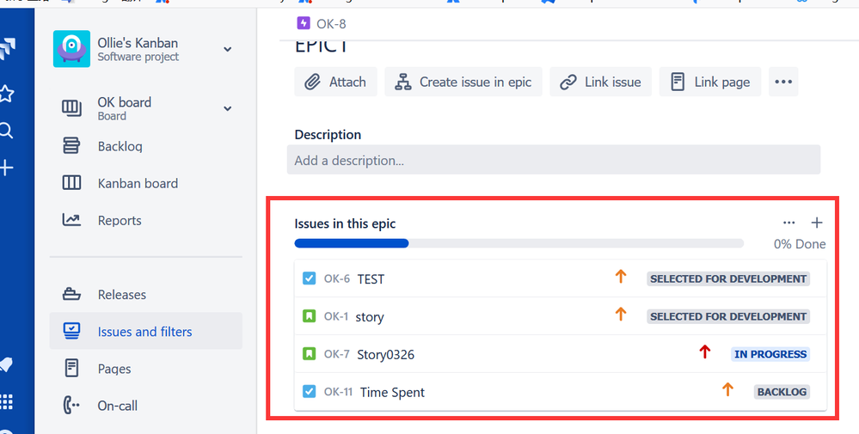Open notifications icon in global sidebar
Screen dimensions: 859x434
click(5, 364)
